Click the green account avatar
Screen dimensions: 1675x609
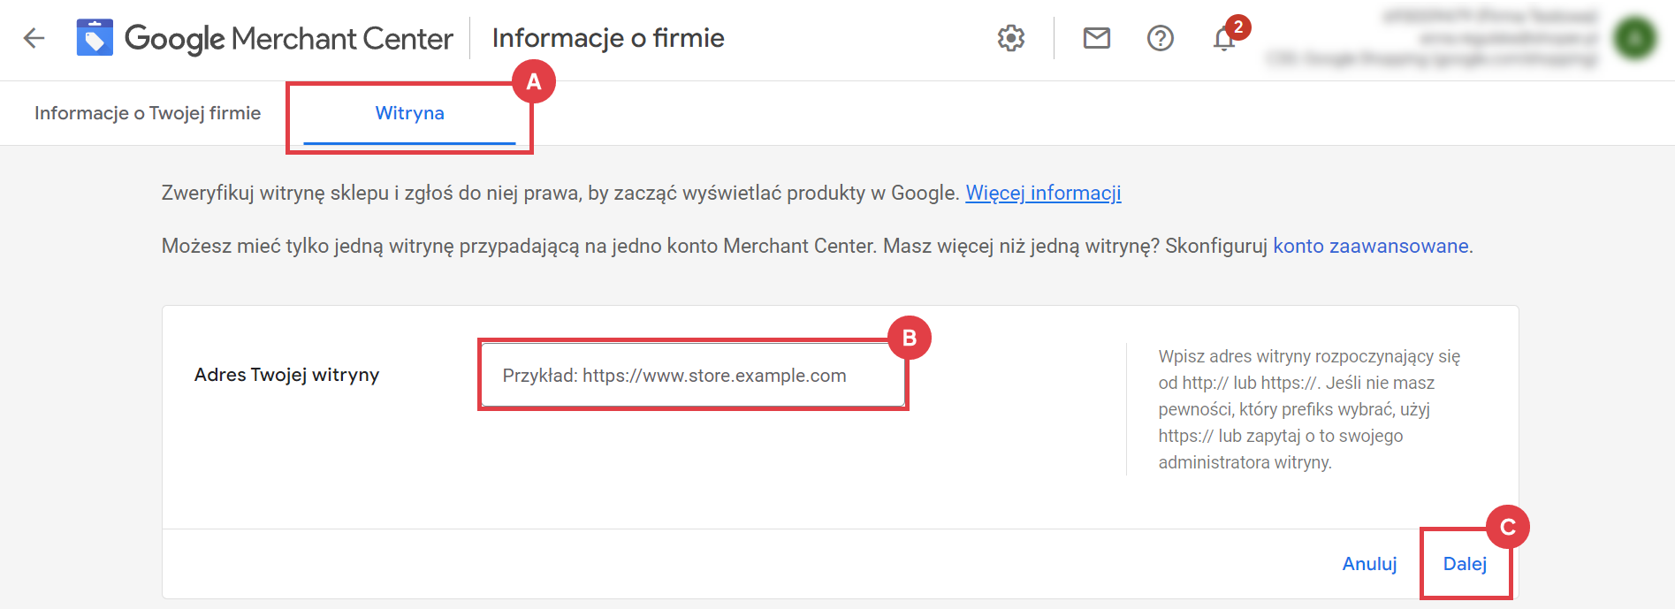coord(1634,38)
